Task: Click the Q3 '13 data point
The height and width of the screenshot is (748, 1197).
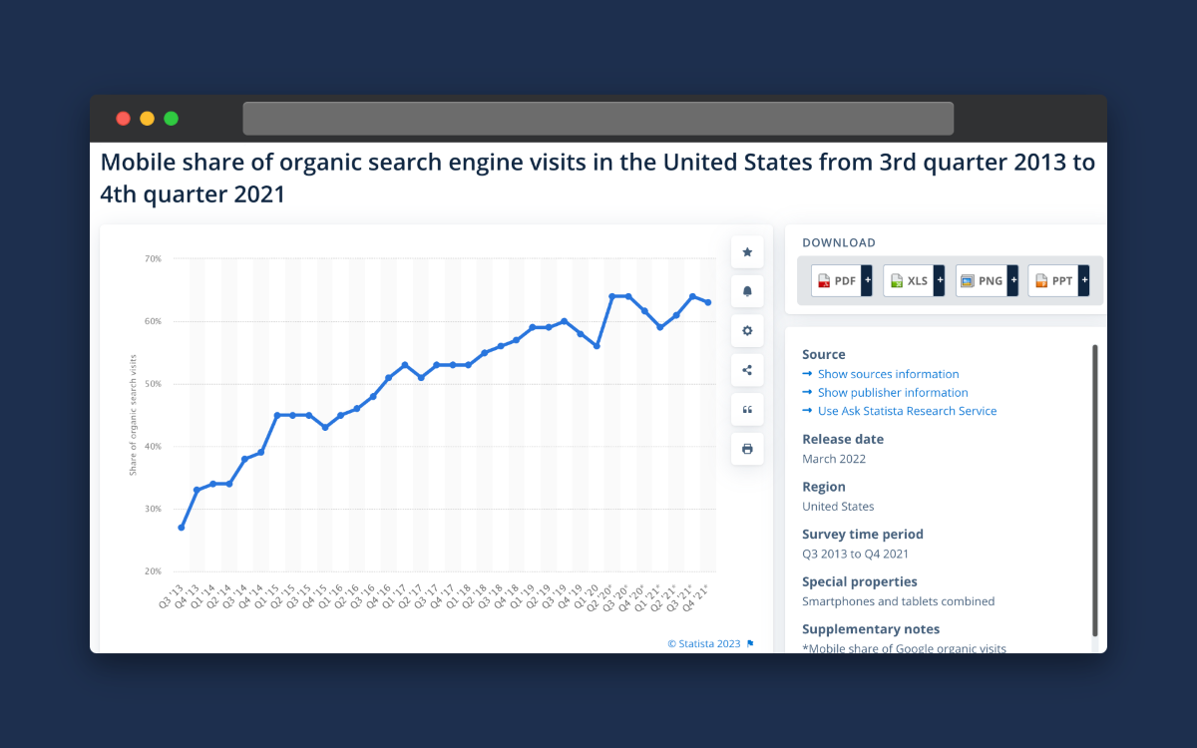Action: pyautogui.click(x=182, y=528)
